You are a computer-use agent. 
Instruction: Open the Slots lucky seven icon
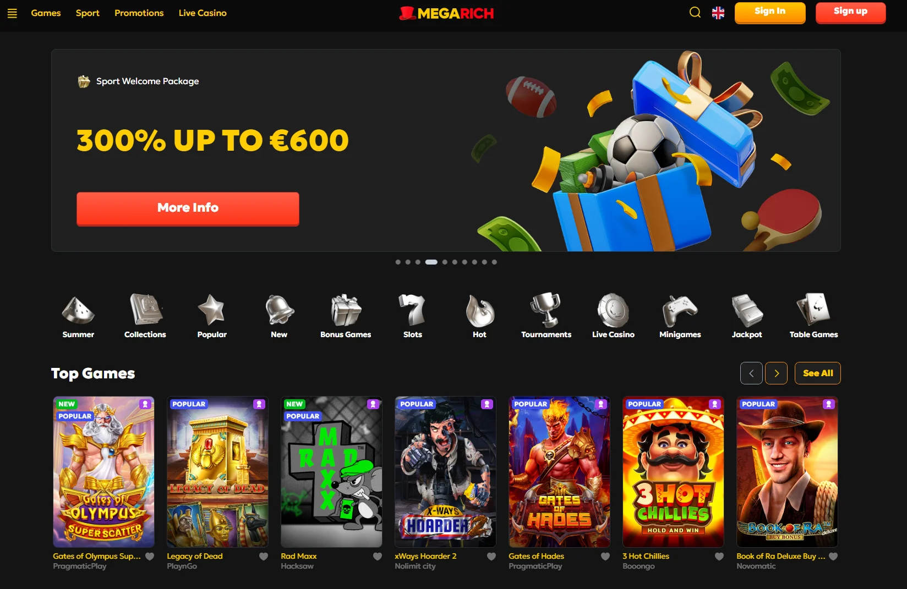[x=412, y=310]
